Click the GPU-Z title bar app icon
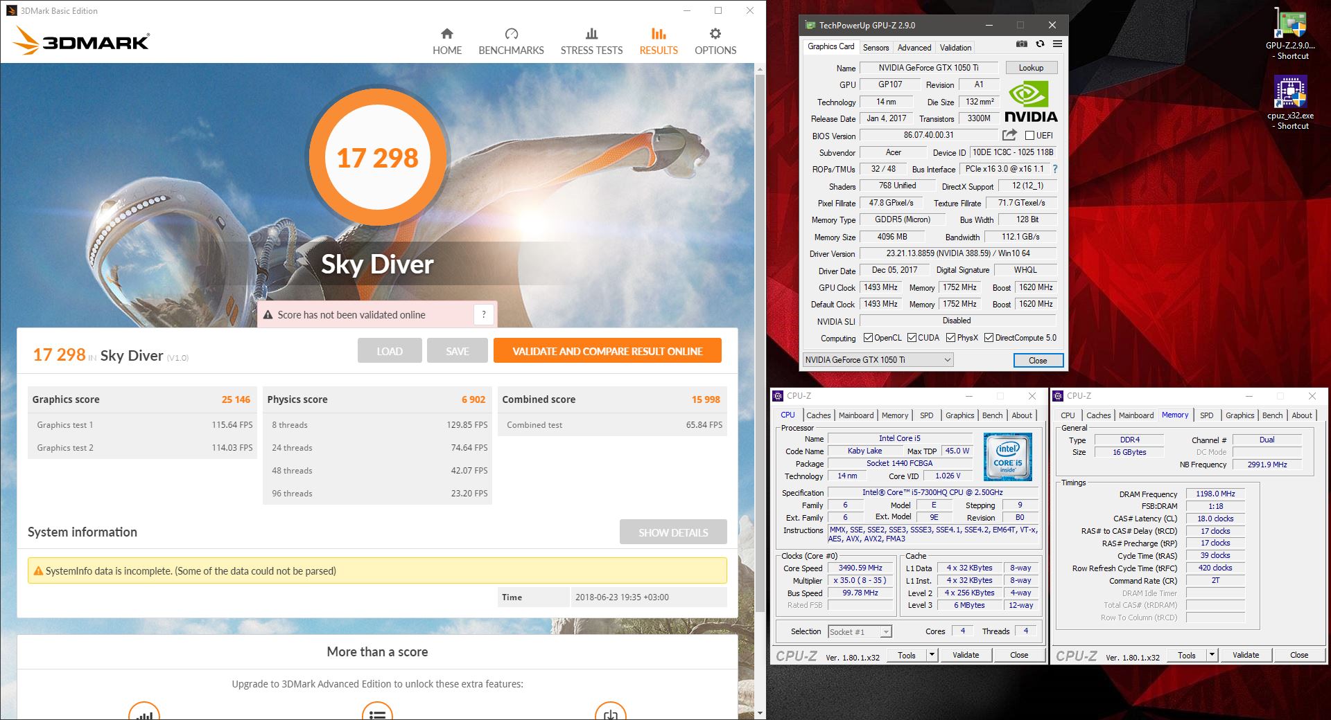Screen dimensions: 1331x720 810,25
